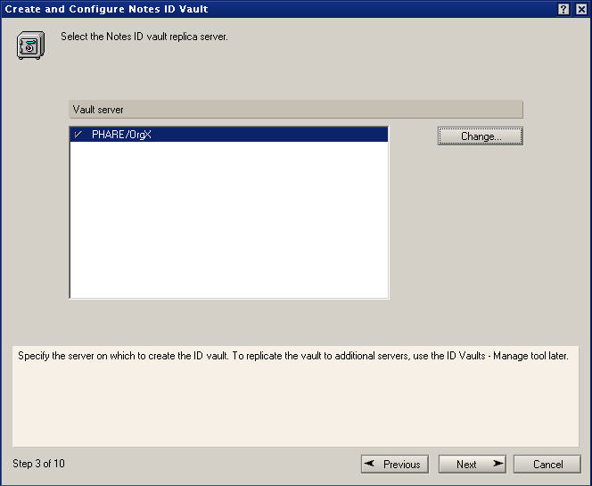Screen dimensions: 592x486
Task: Click the Change... button
Action: point(481,136)
